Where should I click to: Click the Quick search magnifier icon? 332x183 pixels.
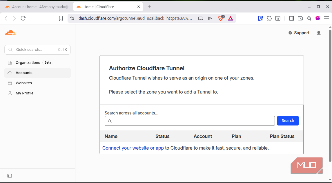tap(10, 50)
